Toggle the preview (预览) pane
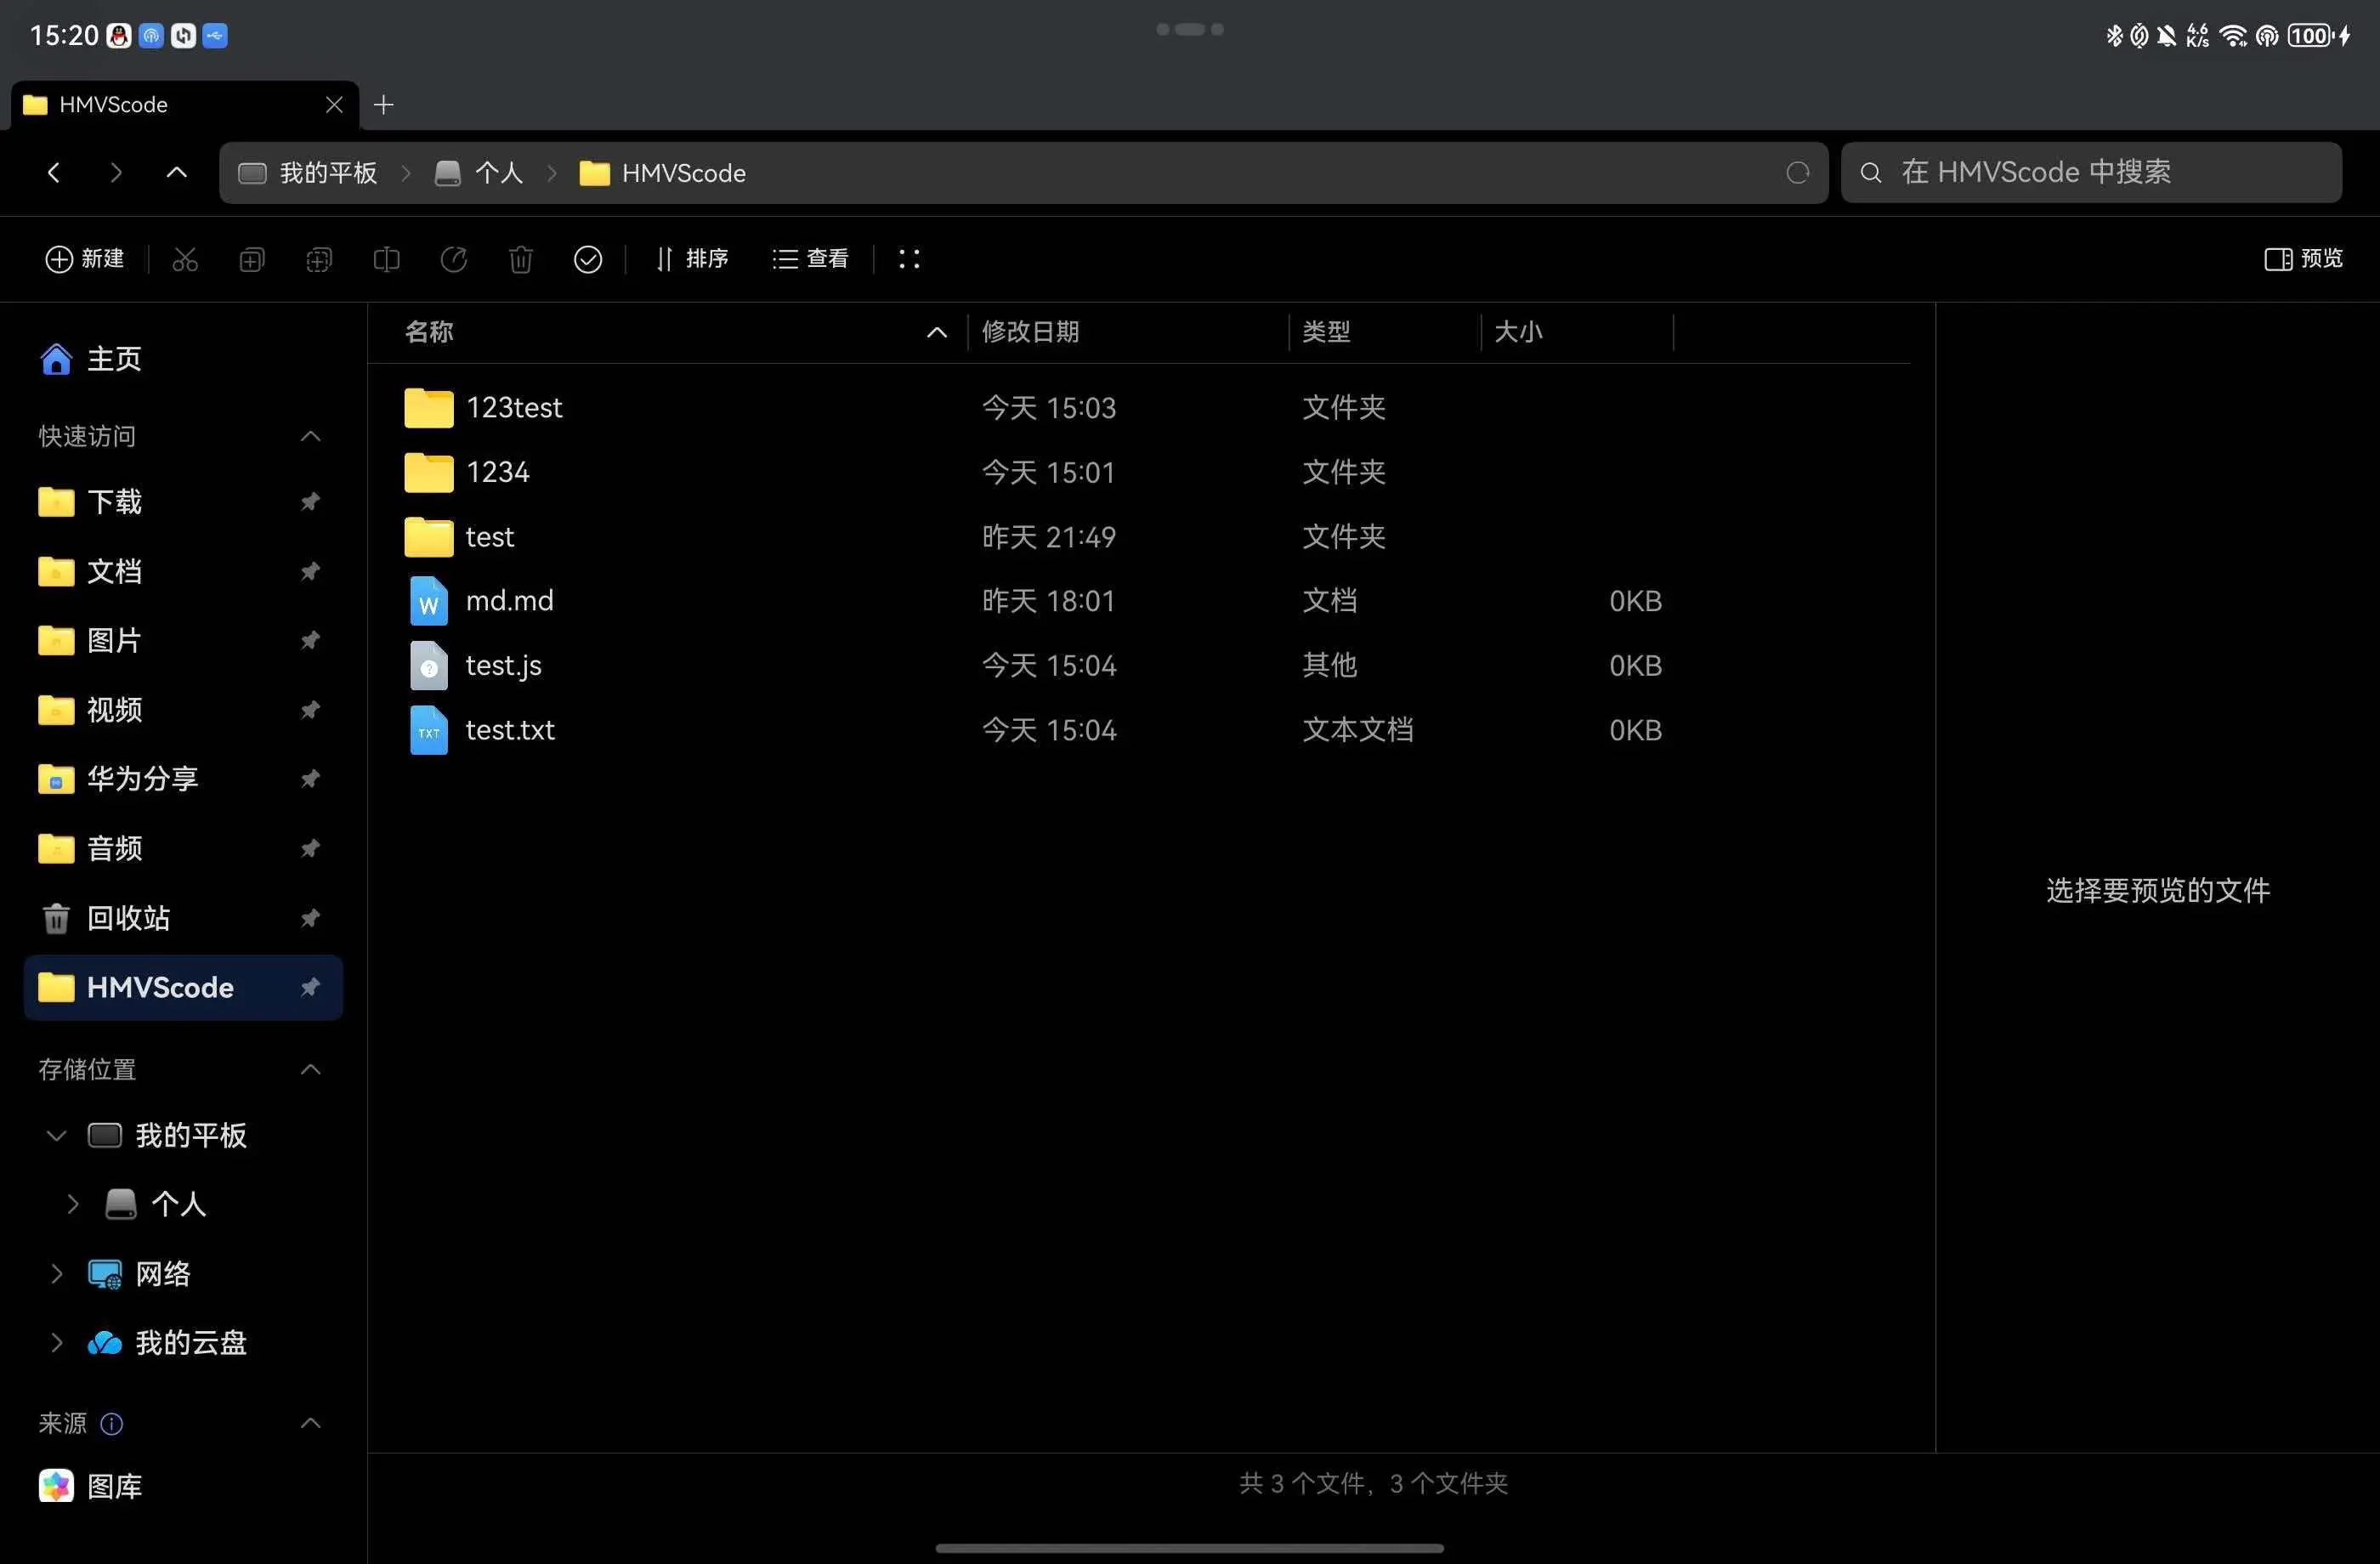Viewport: 2380px width, 1564px height. click(x=2303, y=259)
